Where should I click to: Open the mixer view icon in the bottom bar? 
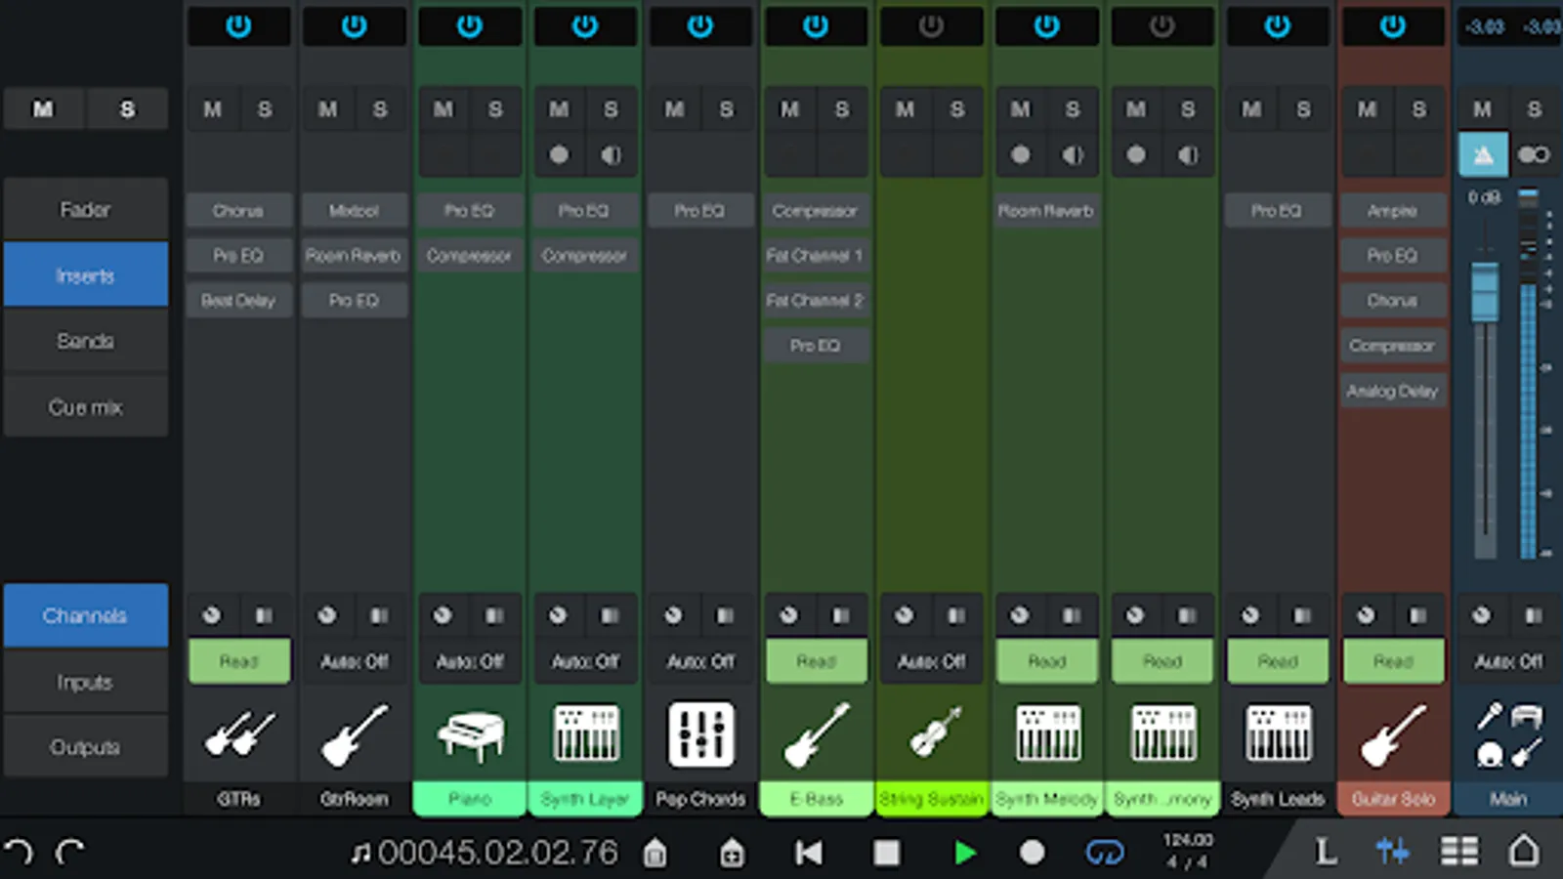point(1393,852)
